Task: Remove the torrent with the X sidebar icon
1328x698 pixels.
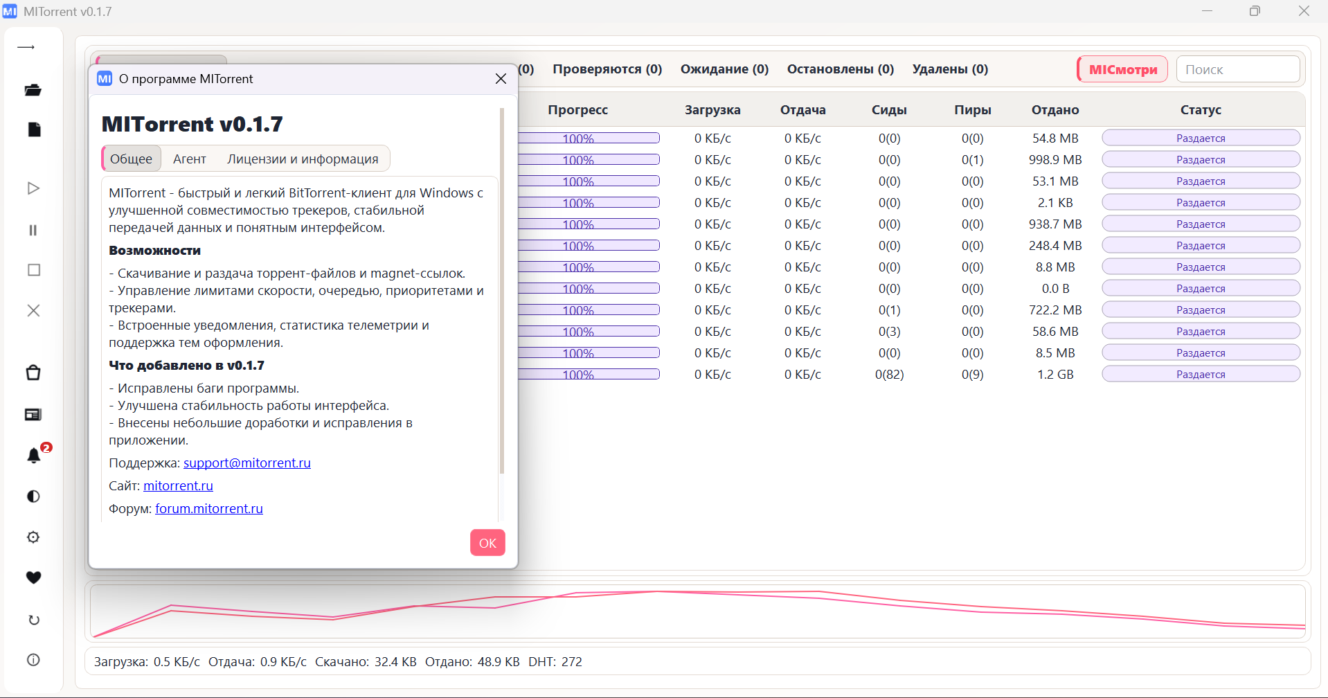Action: [x=33, y=310]
